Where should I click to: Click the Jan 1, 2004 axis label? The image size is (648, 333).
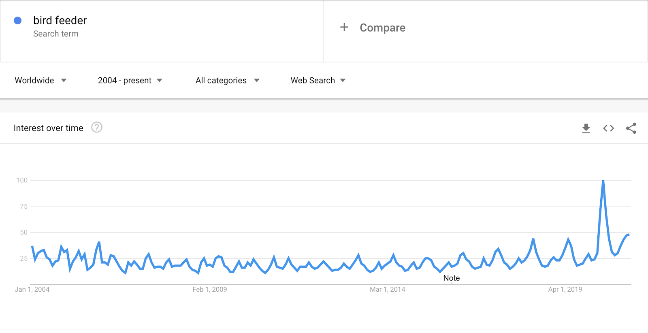(x=32, y=289)
